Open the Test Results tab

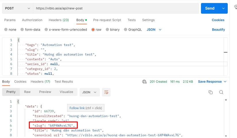pyautogui.click(x=64, y=82)
